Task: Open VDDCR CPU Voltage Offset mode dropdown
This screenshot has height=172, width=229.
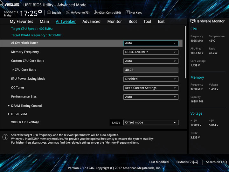Action: click(x=151, y=122)
